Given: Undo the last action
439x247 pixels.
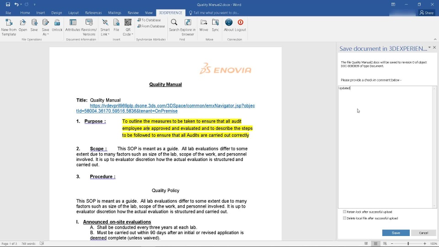Looking at the screenshot, I should 16,4.
